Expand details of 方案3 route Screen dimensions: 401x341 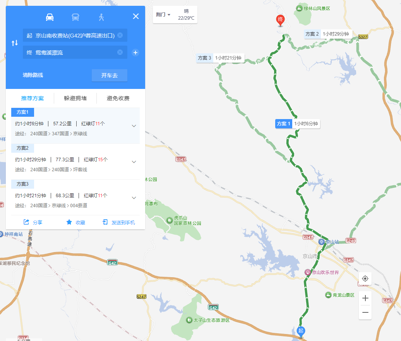pos(134,198)
